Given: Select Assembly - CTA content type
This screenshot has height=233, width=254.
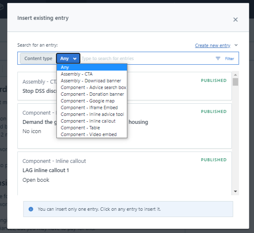Looking at the screenshot, I should [x=92, y=74].
